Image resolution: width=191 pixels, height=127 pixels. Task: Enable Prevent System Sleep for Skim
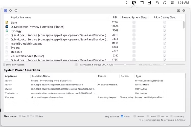(x=134, y=22)
